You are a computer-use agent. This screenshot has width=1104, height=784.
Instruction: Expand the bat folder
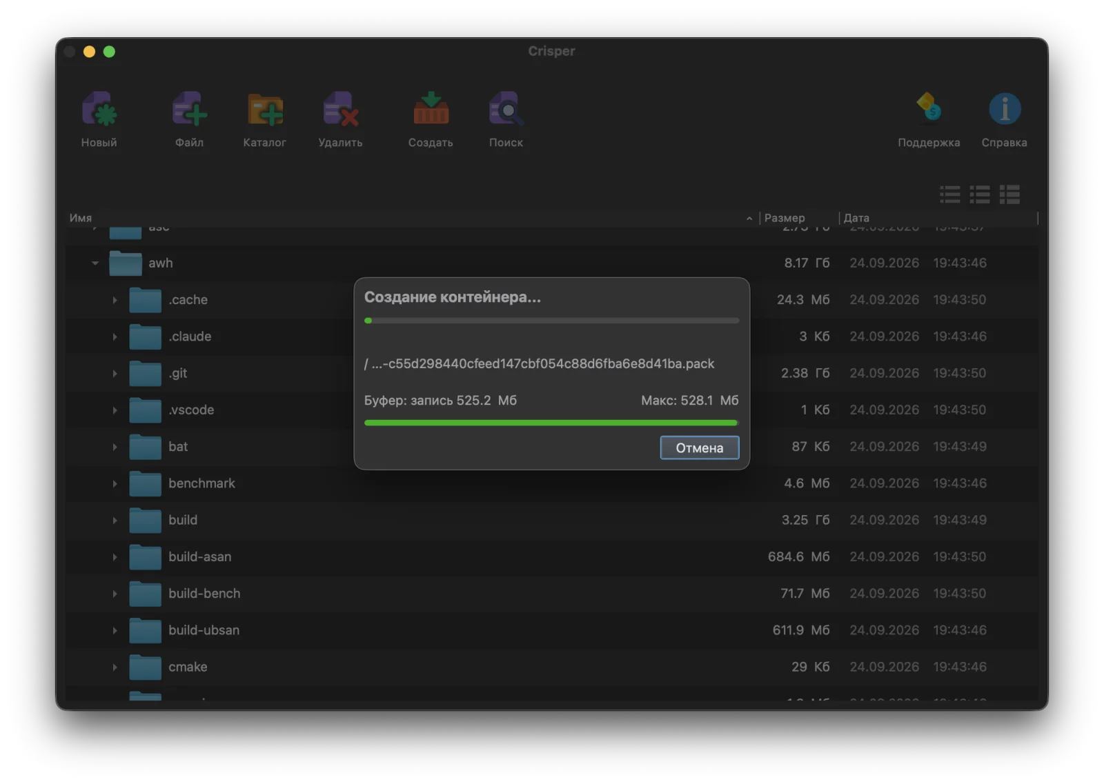pyautogui.click(x=115, y=447)
